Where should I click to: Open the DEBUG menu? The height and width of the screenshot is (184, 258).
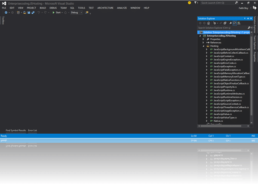coord(53,8)
